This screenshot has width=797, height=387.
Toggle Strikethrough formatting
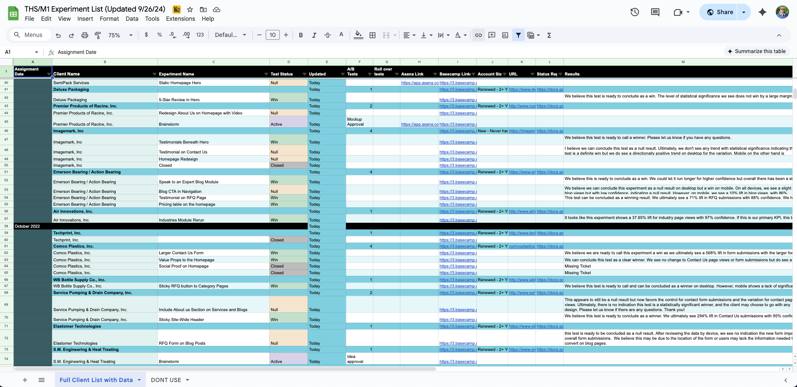click(x=328, y=35)
